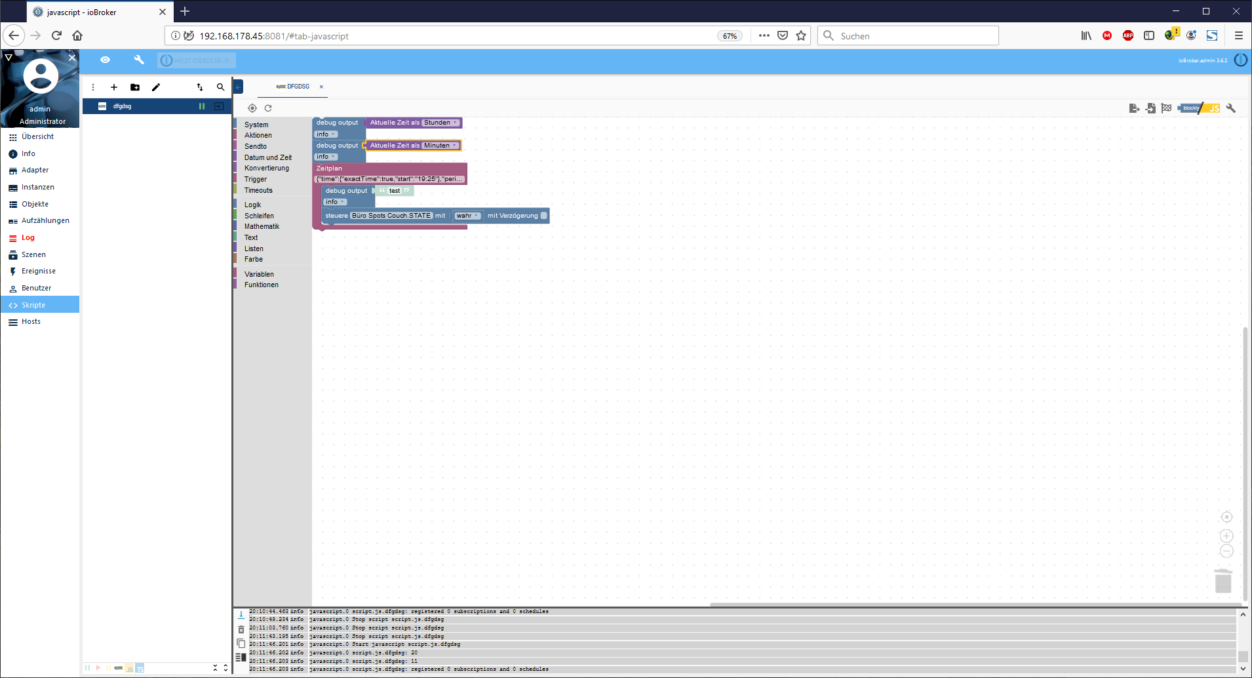
Task: Open the Minuten time unit dropdown
Action: tap(440, 146)
